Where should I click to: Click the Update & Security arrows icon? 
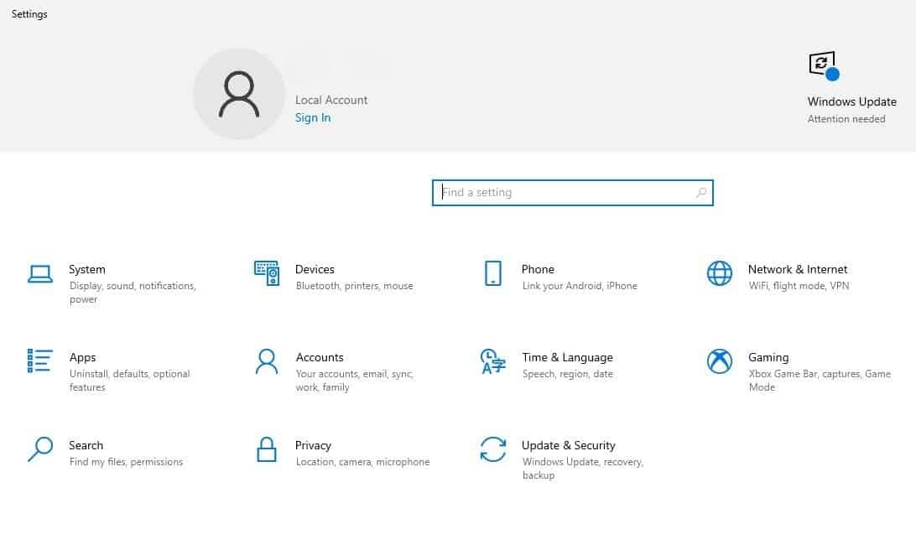tap(492, 449)
